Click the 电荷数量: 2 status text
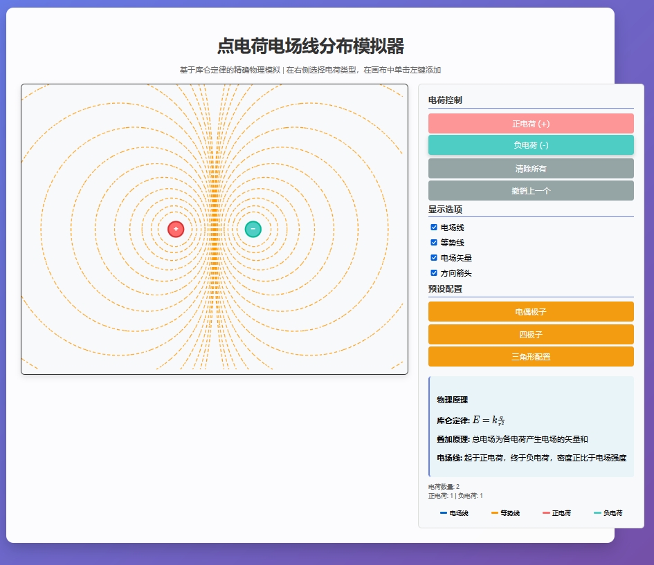The width and height of the screenshot is (654, 565). 444,487
